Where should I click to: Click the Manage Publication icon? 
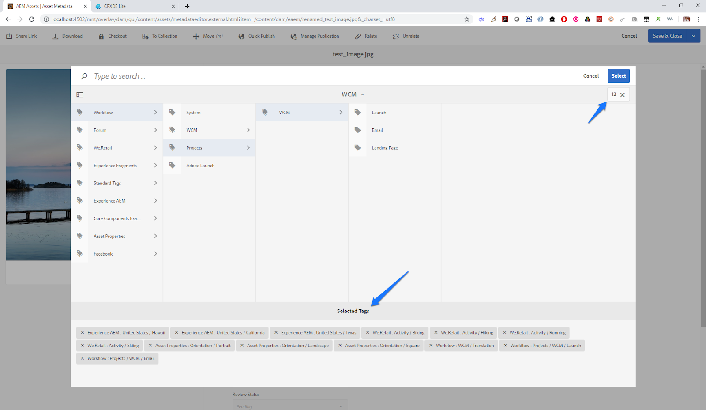(294, 36)
